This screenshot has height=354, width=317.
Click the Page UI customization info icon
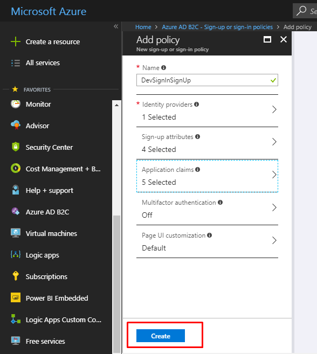[210, 235]
